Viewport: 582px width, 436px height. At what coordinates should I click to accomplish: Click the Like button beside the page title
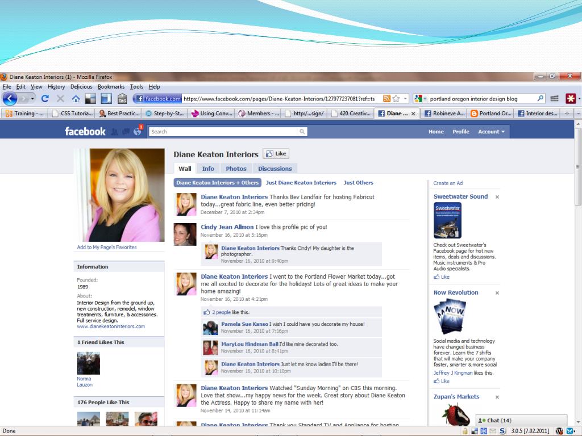click(276, 153)
